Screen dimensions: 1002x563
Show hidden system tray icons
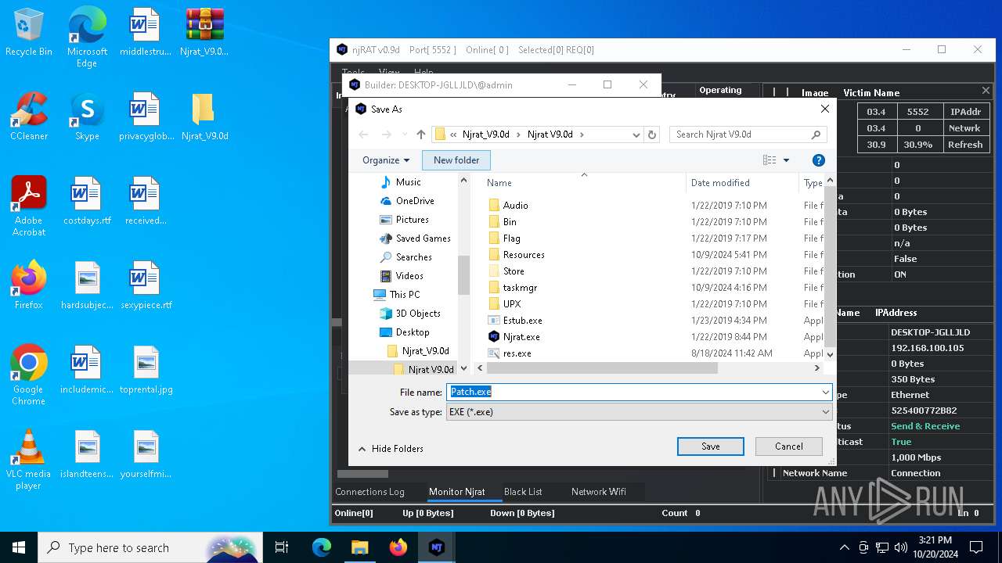pos(844,547)
